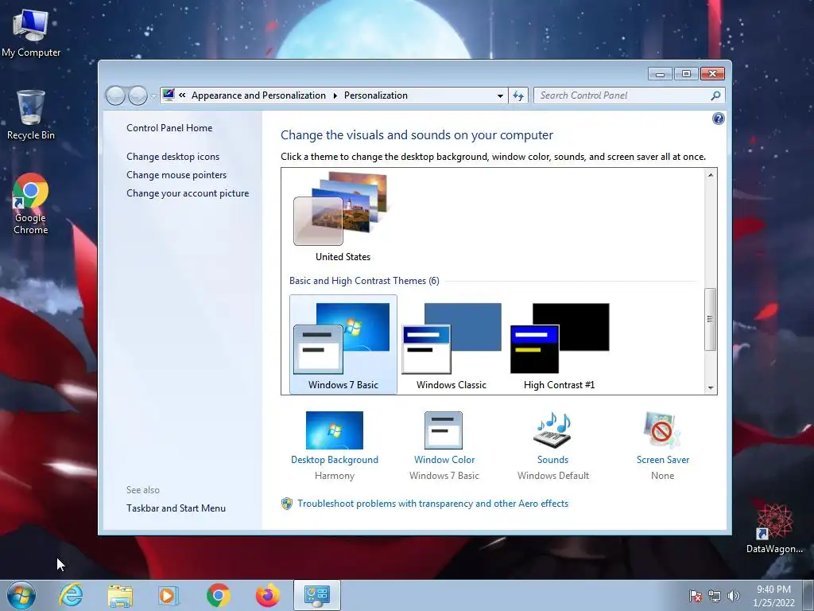Click the Desktop Background icon
814x611 pixels.
click(x=335, y=430)
